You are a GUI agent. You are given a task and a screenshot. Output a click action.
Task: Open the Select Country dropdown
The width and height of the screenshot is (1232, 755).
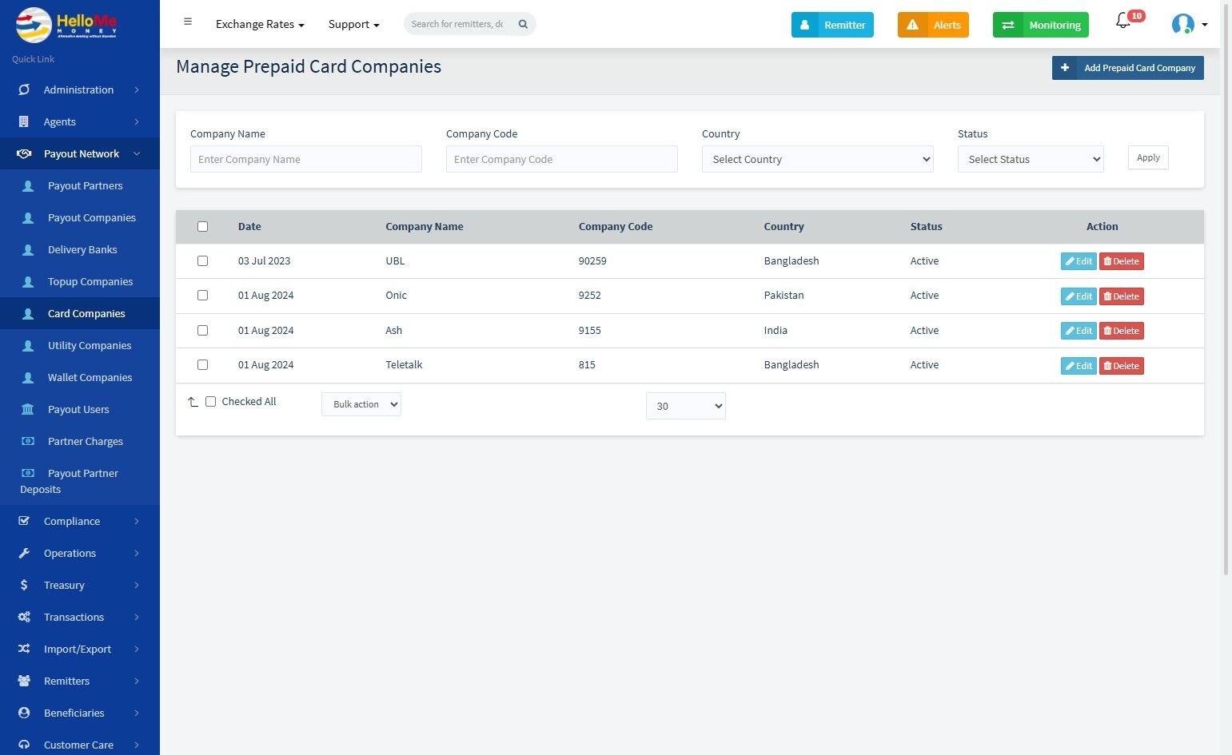818,159
